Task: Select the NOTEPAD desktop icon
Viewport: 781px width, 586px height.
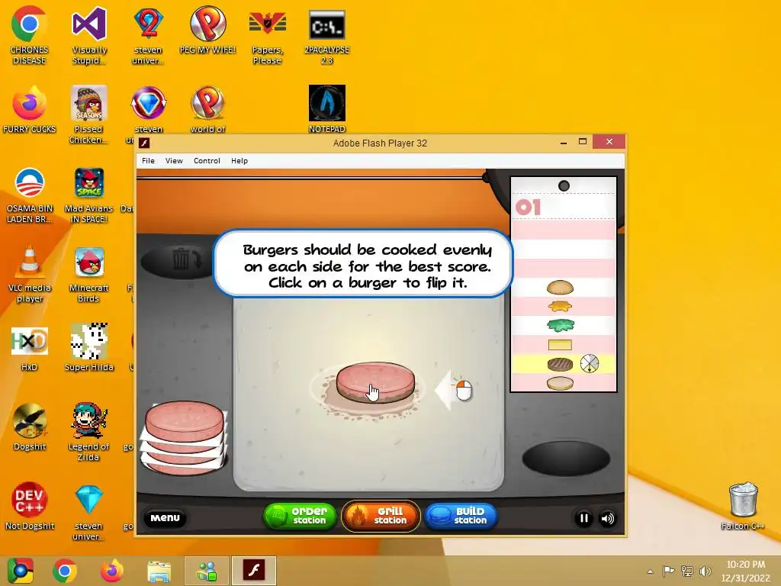Action: pos(326,110)
